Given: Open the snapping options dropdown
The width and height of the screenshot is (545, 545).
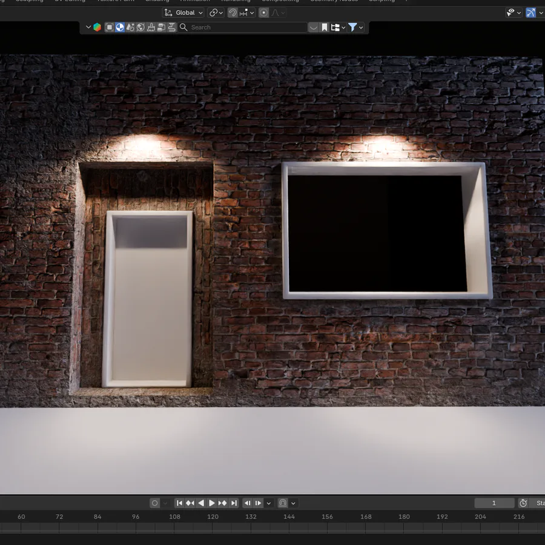Looking at the screenshot, I should (x=247, y=13).
